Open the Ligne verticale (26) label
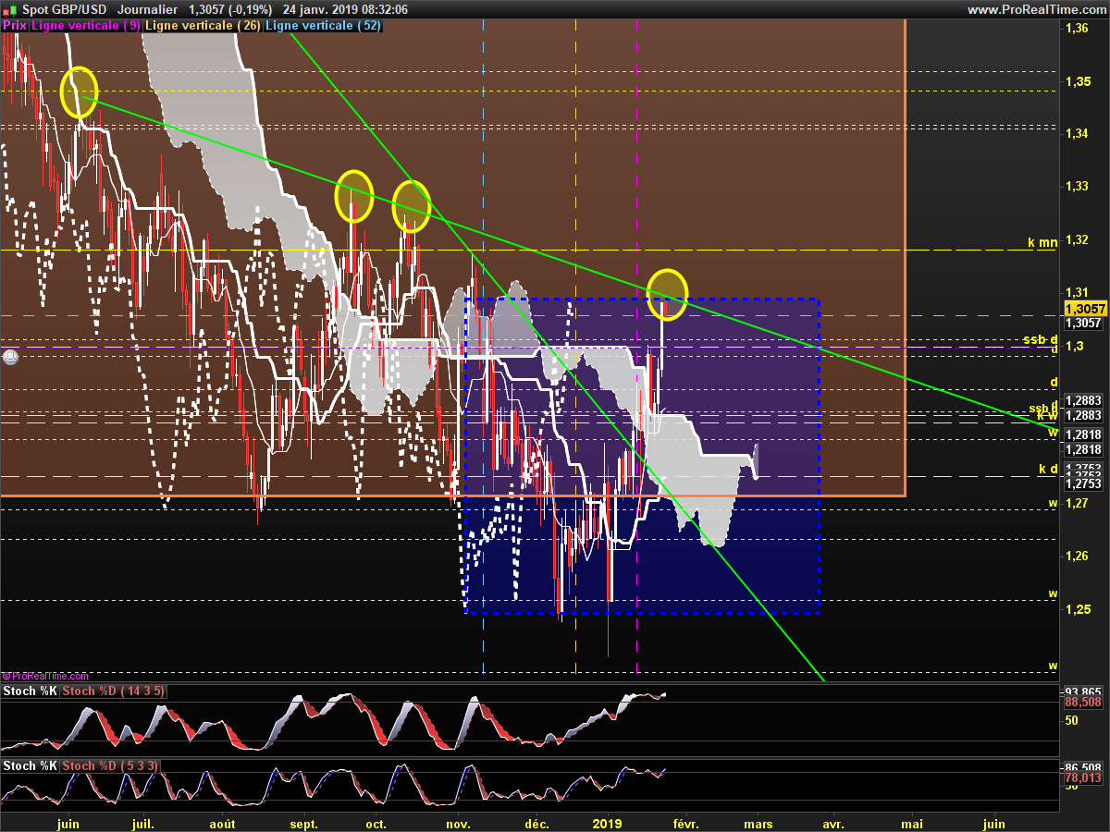Viewport: 1110px width, 832px height. [x=203, y=26]
